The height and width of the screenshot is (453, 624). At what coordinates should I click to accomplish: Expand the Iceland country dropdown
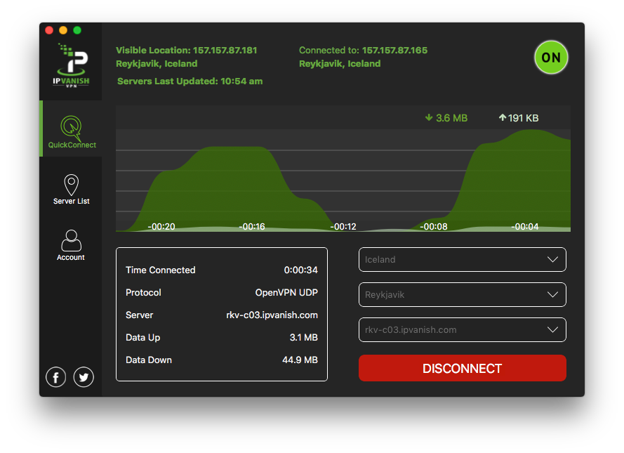tap(463, 260)
